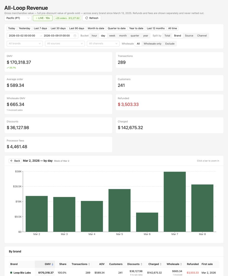This screenshot has width=228, height=276.
Task: Choose the Last 12 months preset
Action: pos(156,28)
